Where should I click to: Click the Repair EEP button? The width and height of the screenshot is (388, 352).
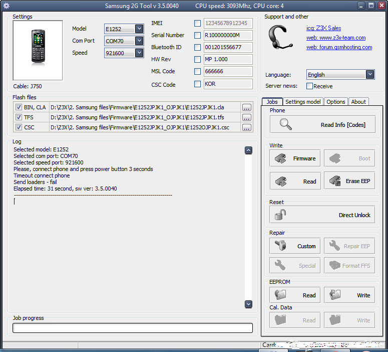[349, 246]
